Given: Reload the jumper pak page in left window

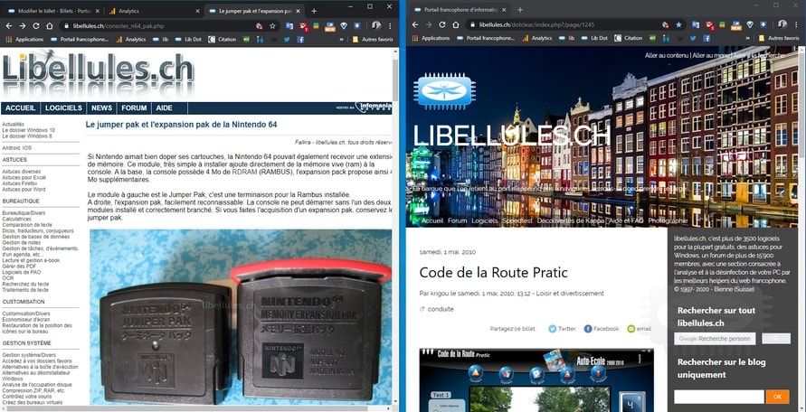Looking at the screenshot, I should click(x=36, y=25).
